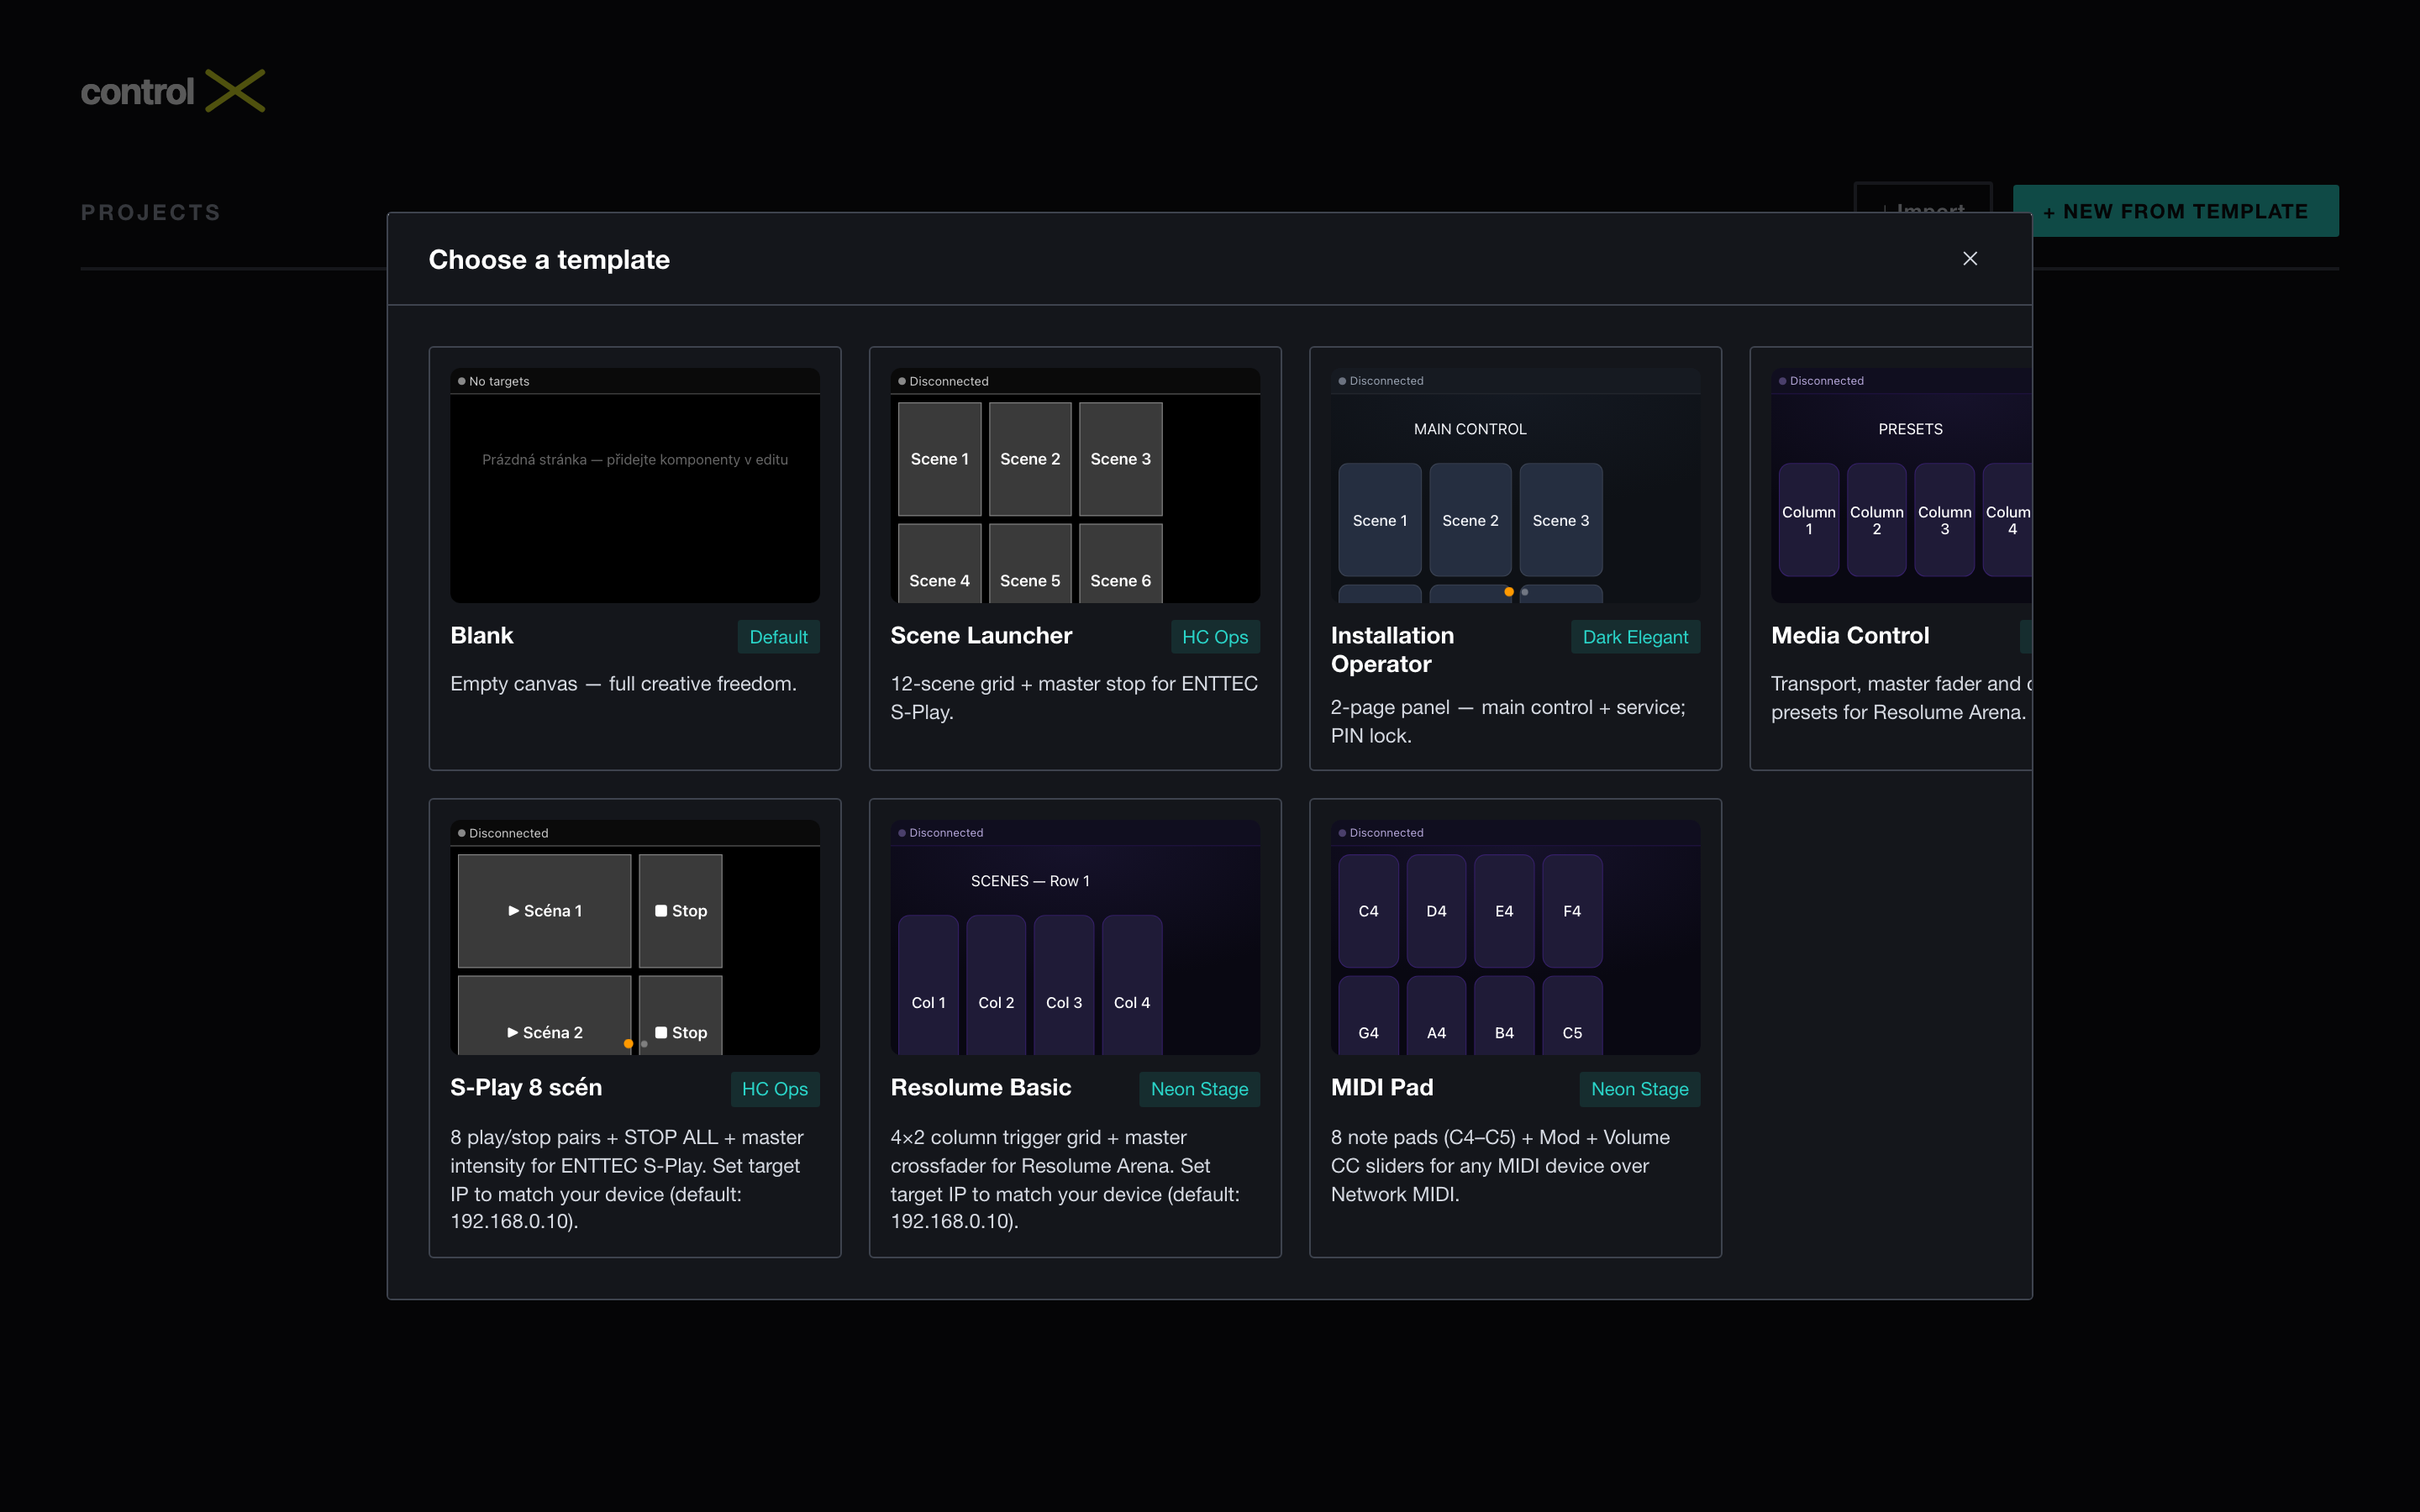Click the Scéna 2 play pad
Image resolution: width=2420 pixels, height=1512 pixels.
545,1016
